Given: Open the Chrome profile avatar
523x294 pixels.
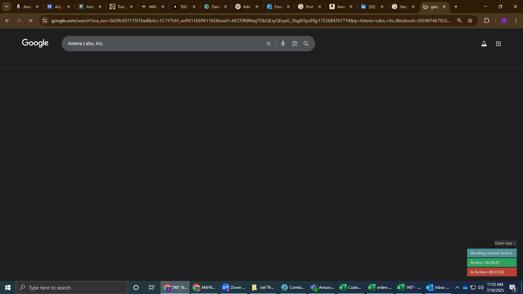Looking at the screenshot, I should [x=504, y=21].
